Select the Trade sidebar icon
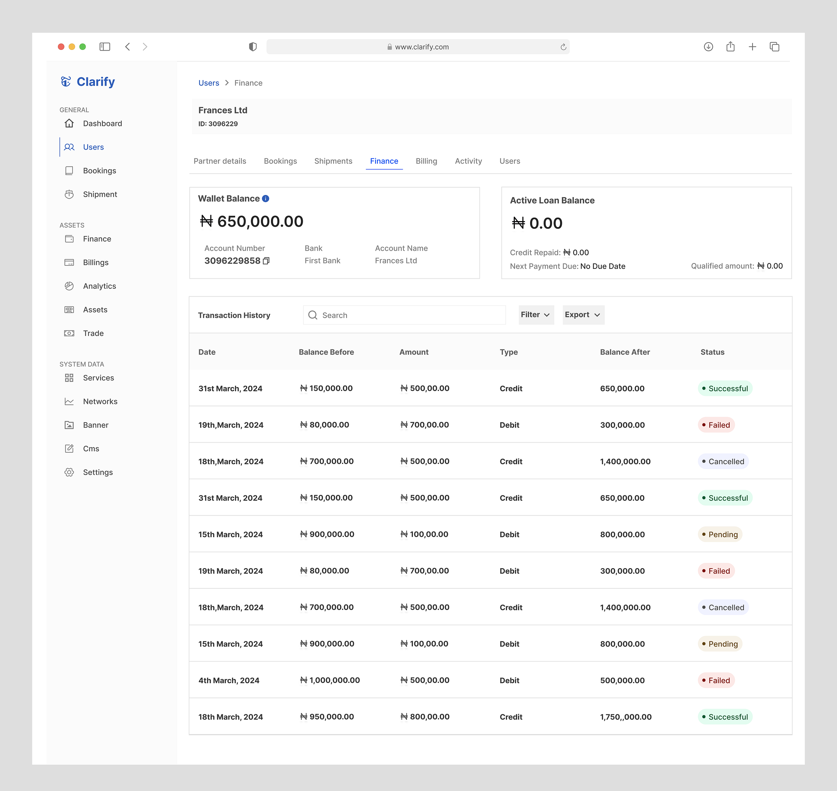Screen dimensions: 837x791 [69, 333]
